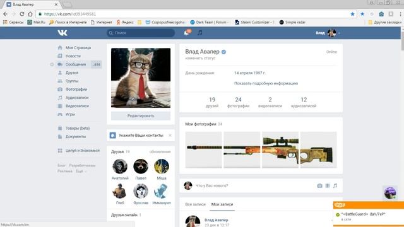Click изменить статус under profile name

(200, 58)
